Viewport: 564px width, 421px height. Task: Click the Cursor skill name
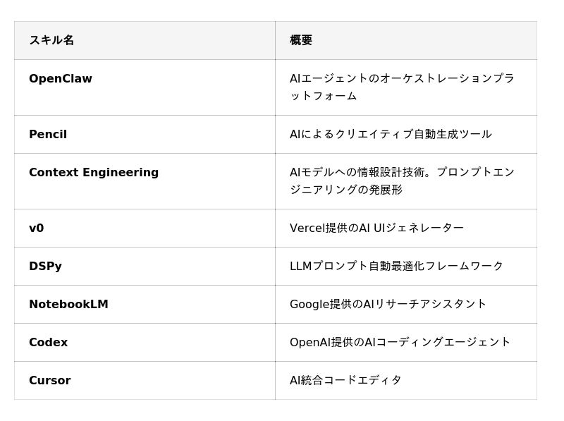point(49,380)
